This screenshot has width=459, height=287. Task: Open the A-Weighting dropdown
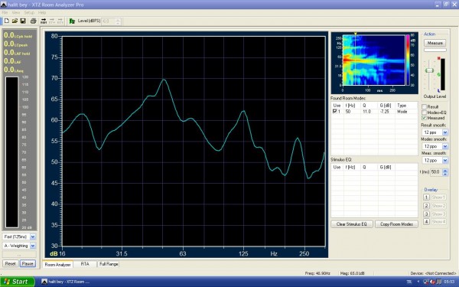33,246
